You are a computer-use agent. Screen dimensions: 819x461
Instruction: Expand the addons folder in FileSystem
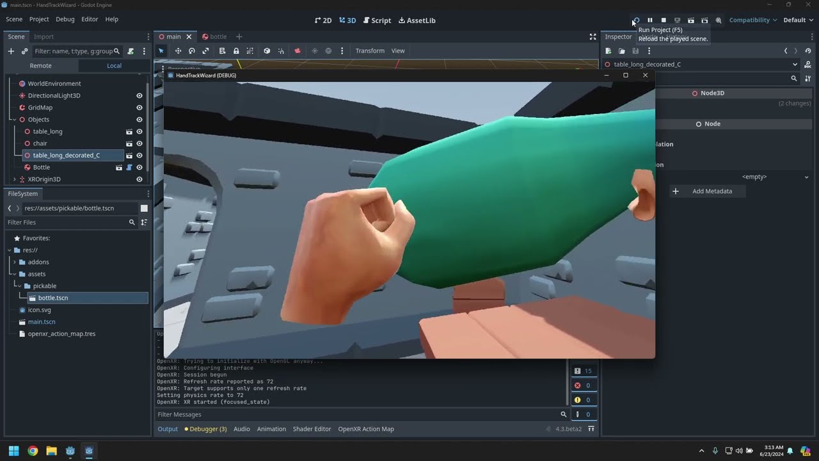pos(14,262)
